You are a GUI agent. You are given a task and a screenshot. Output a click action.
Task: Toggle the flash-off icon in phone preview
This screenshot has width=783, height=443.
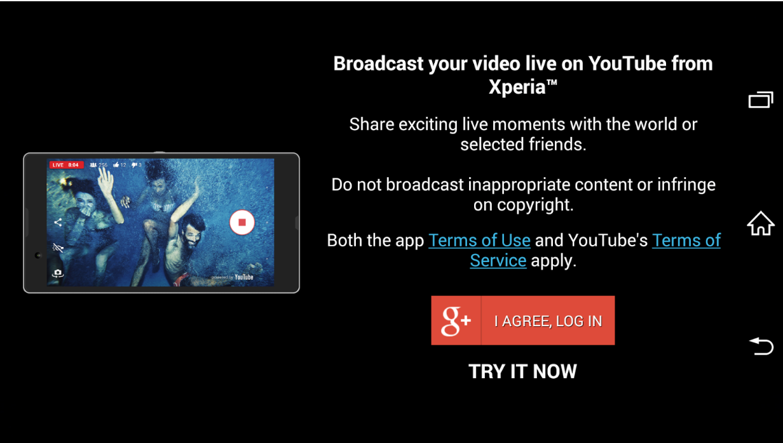point(58,248)
